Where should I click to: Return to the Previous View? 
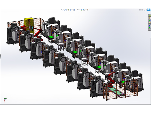tap(66, 10)
